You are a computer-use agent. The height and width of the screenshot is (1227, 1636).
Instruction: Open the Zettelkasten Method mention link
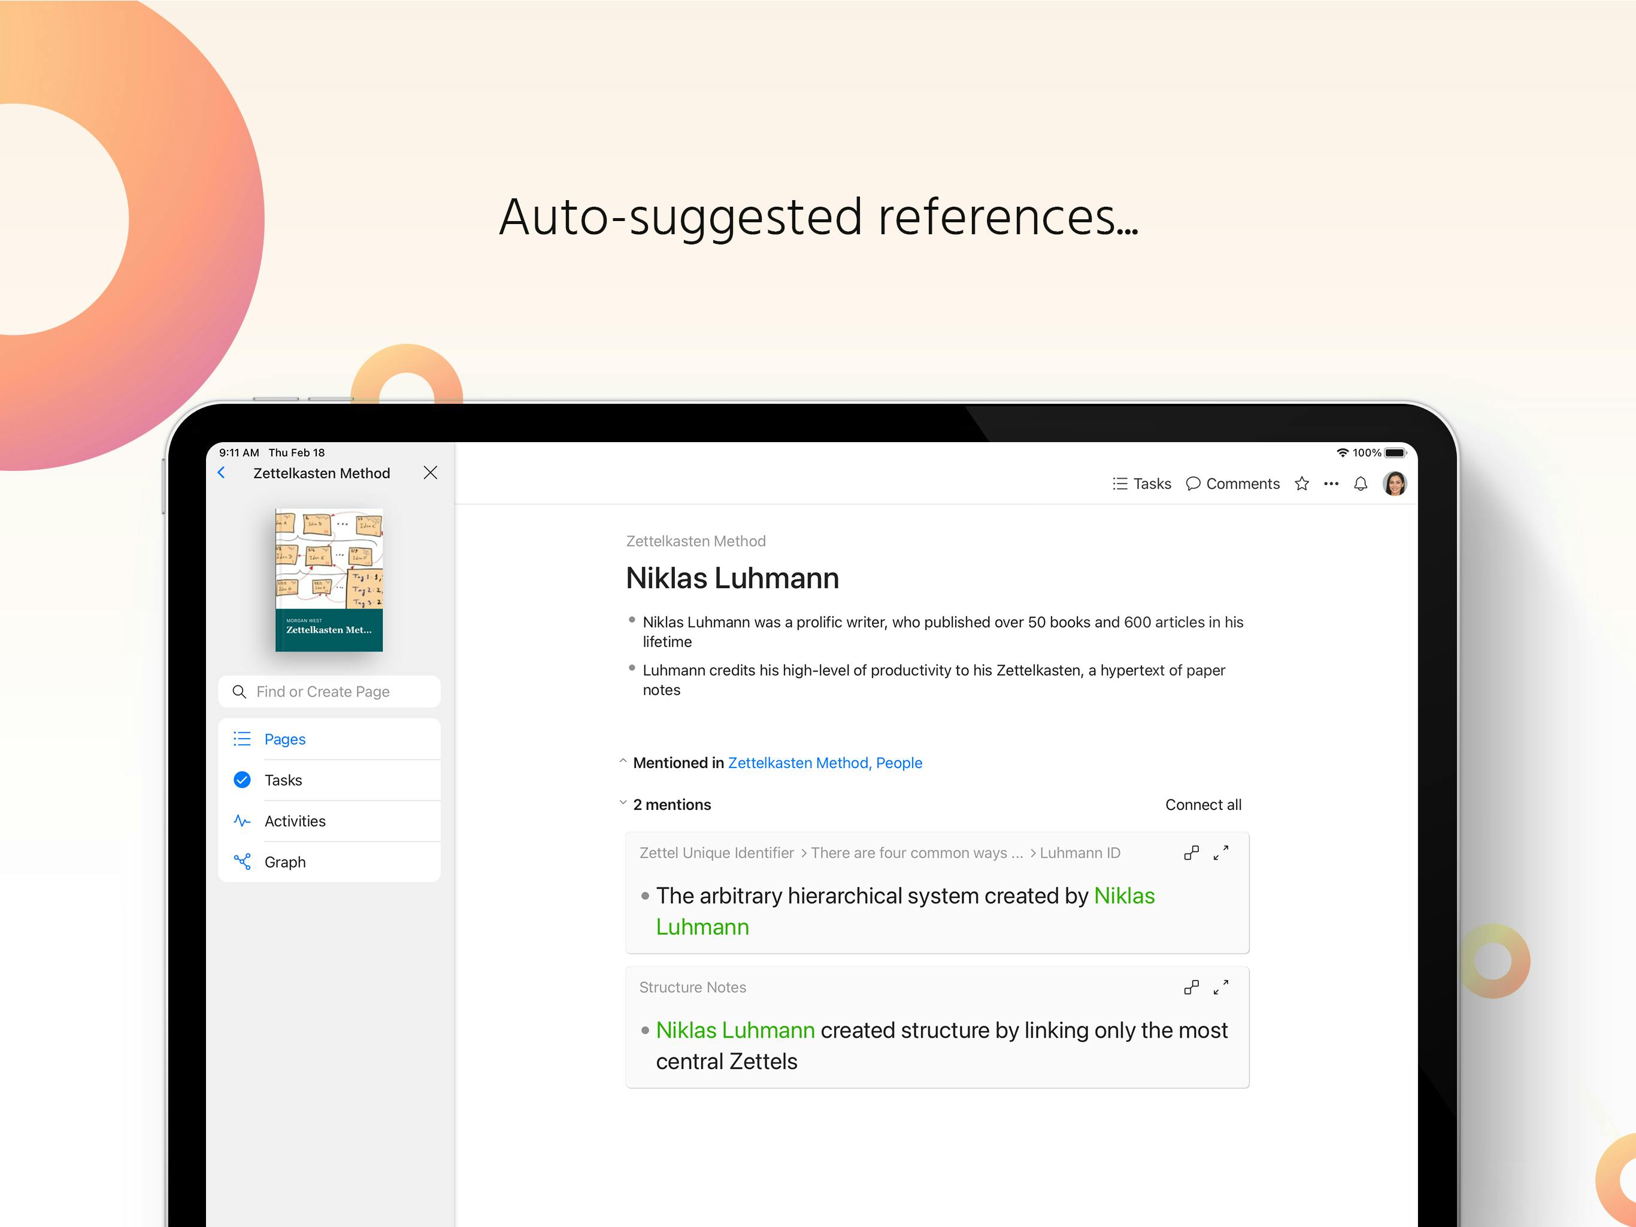click(798, 763)
